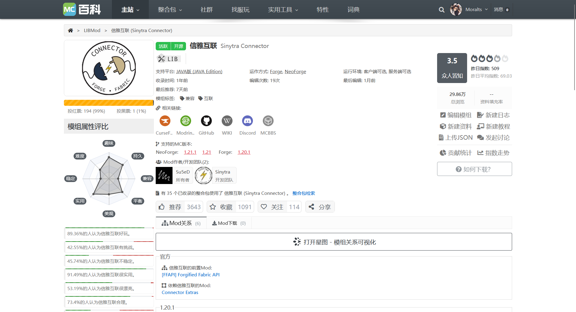
Task: Click the 分享 share button
Action: [320, 207]
